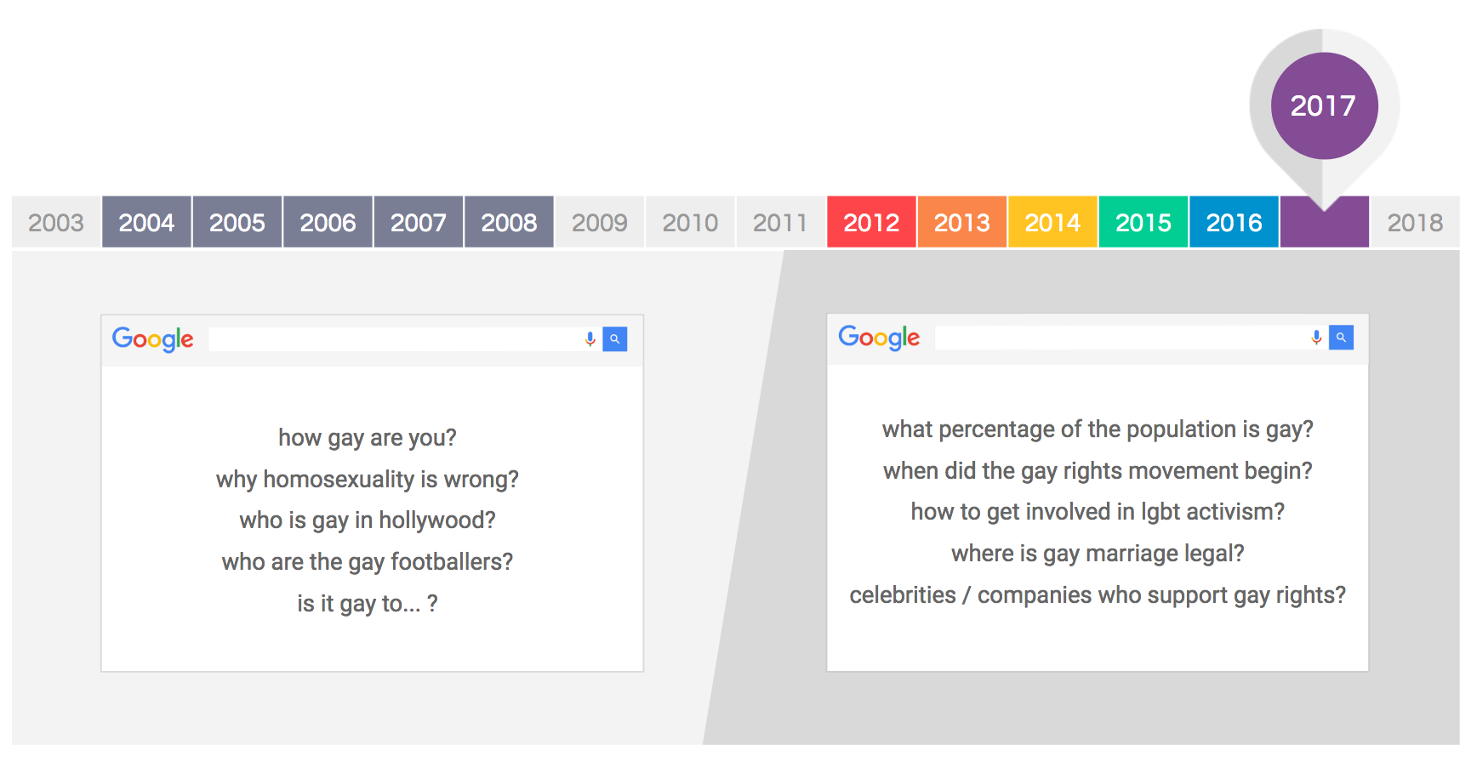Click "who is gay in hollywood?" query

click(368, 520)
